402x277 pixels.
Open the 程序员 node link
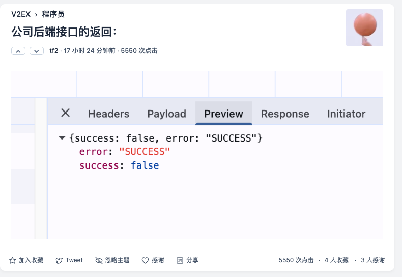click(53, 14)
